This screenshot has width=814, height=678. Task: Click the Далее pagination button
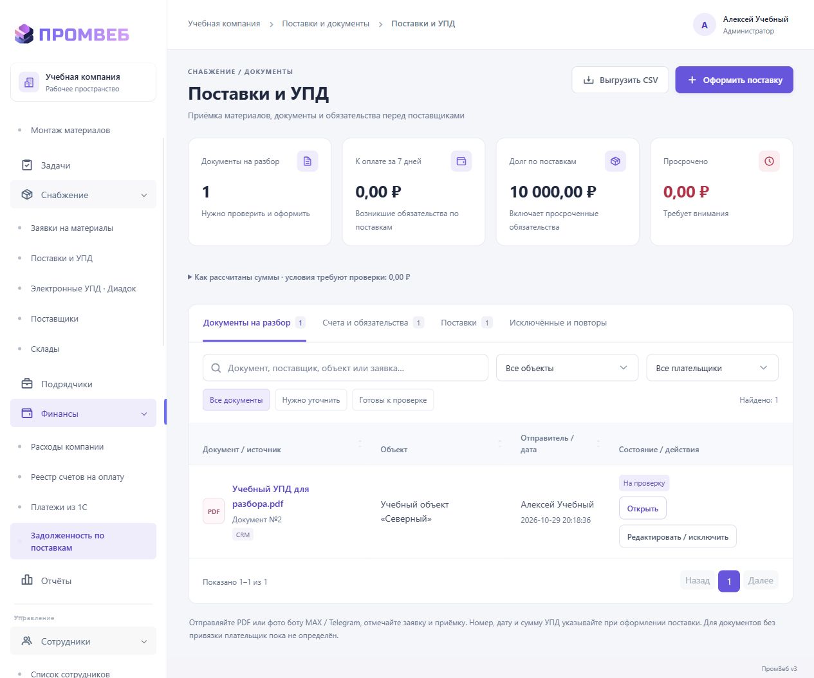761,581
